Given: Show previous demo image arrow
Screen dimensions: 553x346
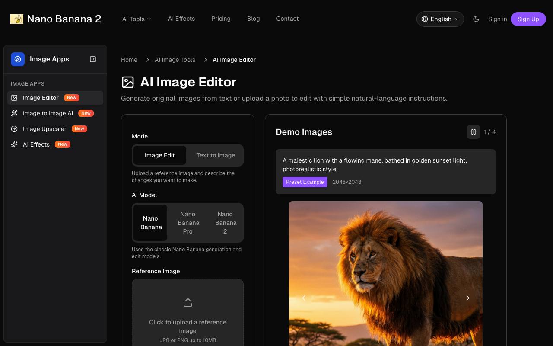Looking at the screenshot, I should [304, 298].
